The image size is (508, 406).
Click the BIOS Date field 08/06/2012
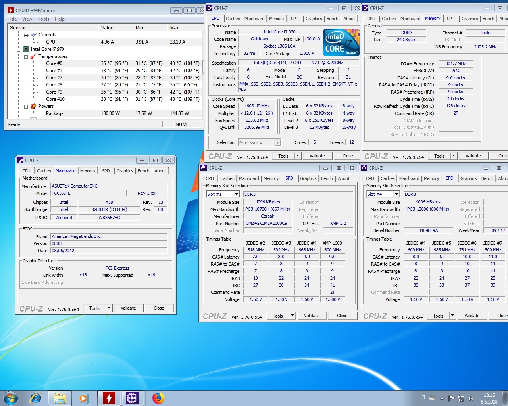109,251
